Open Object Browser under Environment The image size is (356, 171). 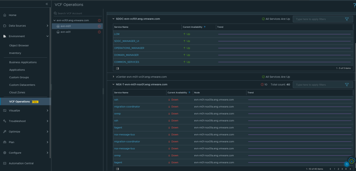(19, 46)
